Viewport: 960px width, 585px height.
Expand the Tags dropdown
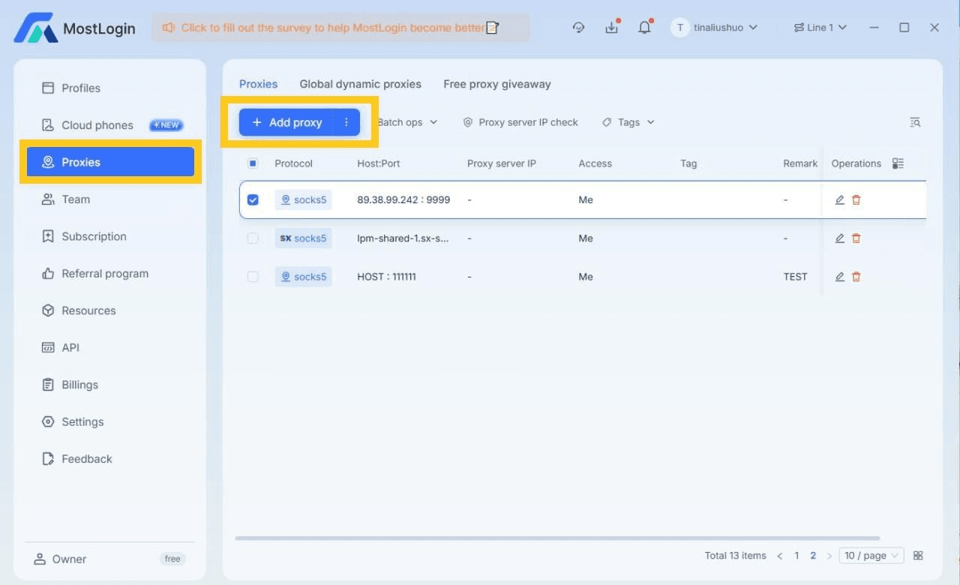point(628,122)
